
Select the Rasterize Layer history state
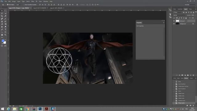[184, 101]
